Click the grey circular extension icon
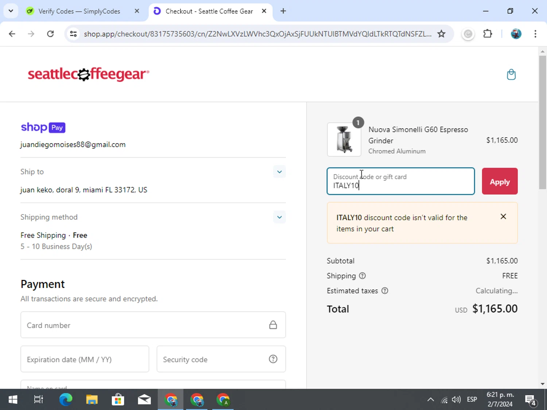547x410 pixels. coord(468,34)
